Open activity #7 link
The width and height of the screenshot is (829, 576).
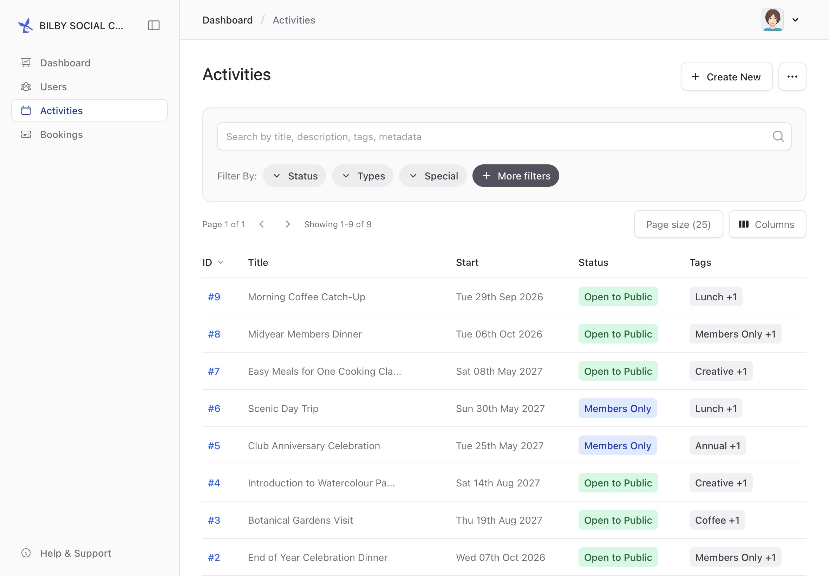click(214, 371)
